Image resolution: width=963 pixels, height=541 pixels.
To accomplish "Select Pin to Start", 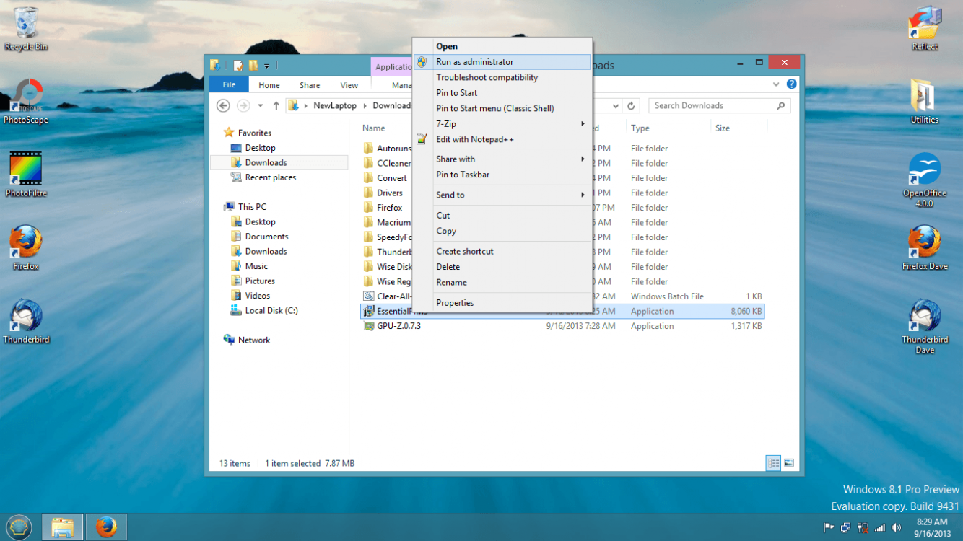I will click(x=502, y=93).
